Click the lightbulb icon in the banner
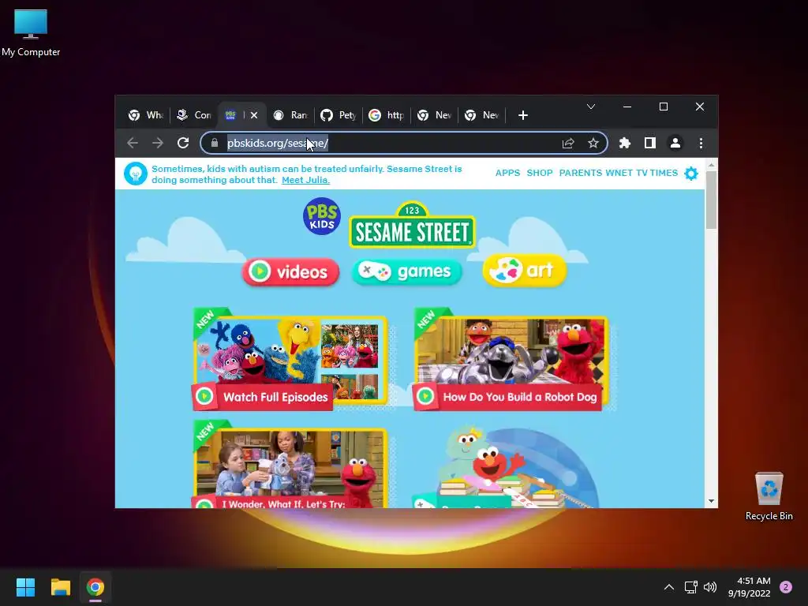This screenshot has width=808, height=606. click(136, 174)
